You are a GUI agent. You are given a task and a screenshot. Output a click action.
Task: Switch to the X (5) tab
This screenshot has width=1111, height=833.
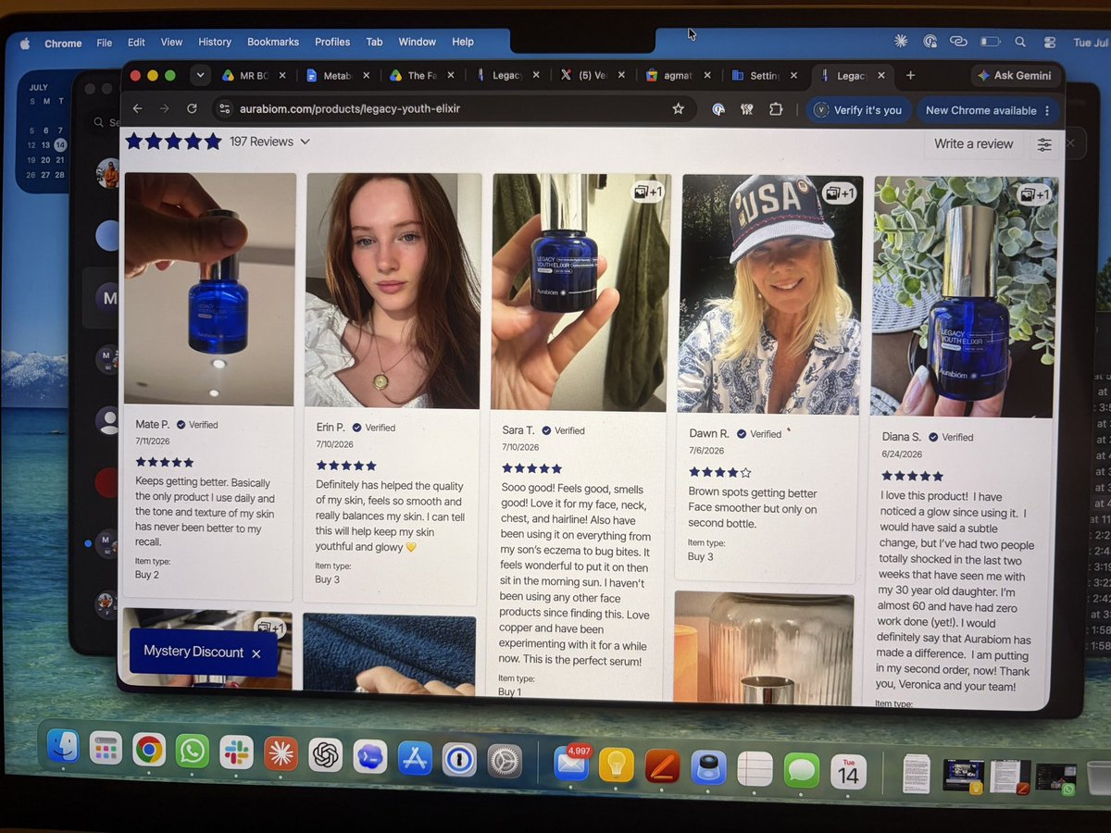click(593, 76)
